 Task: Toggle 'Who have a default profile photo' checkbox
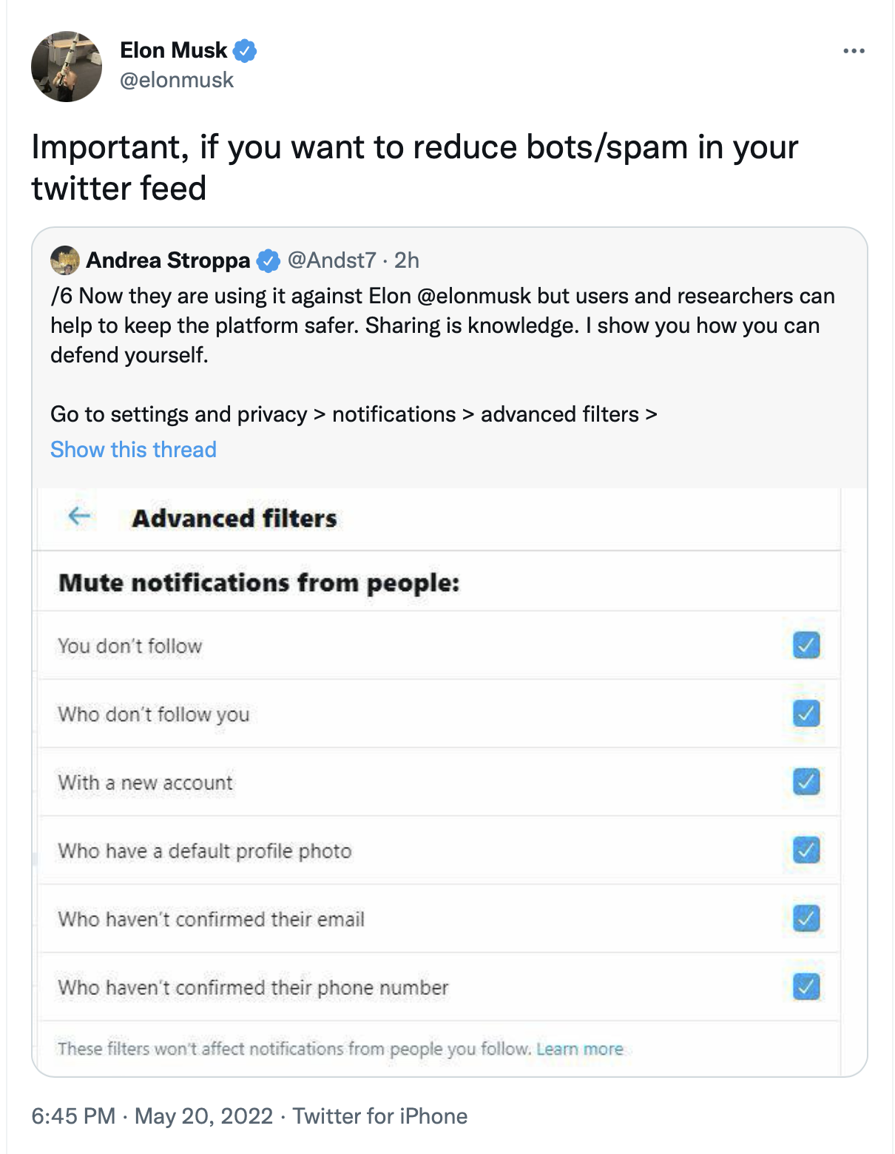click(x=806, y=850)
